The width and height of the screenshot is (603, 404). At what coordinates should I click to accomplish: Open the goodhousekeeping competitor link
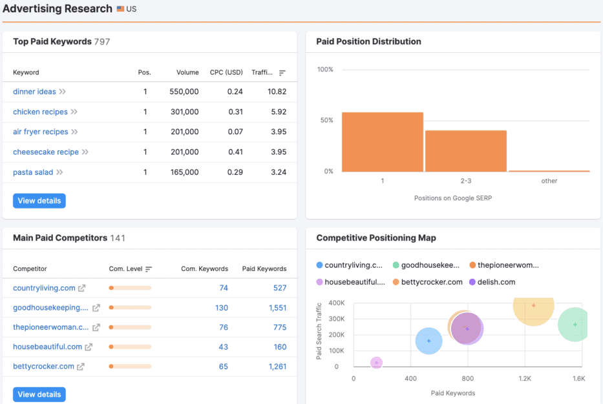51,308
